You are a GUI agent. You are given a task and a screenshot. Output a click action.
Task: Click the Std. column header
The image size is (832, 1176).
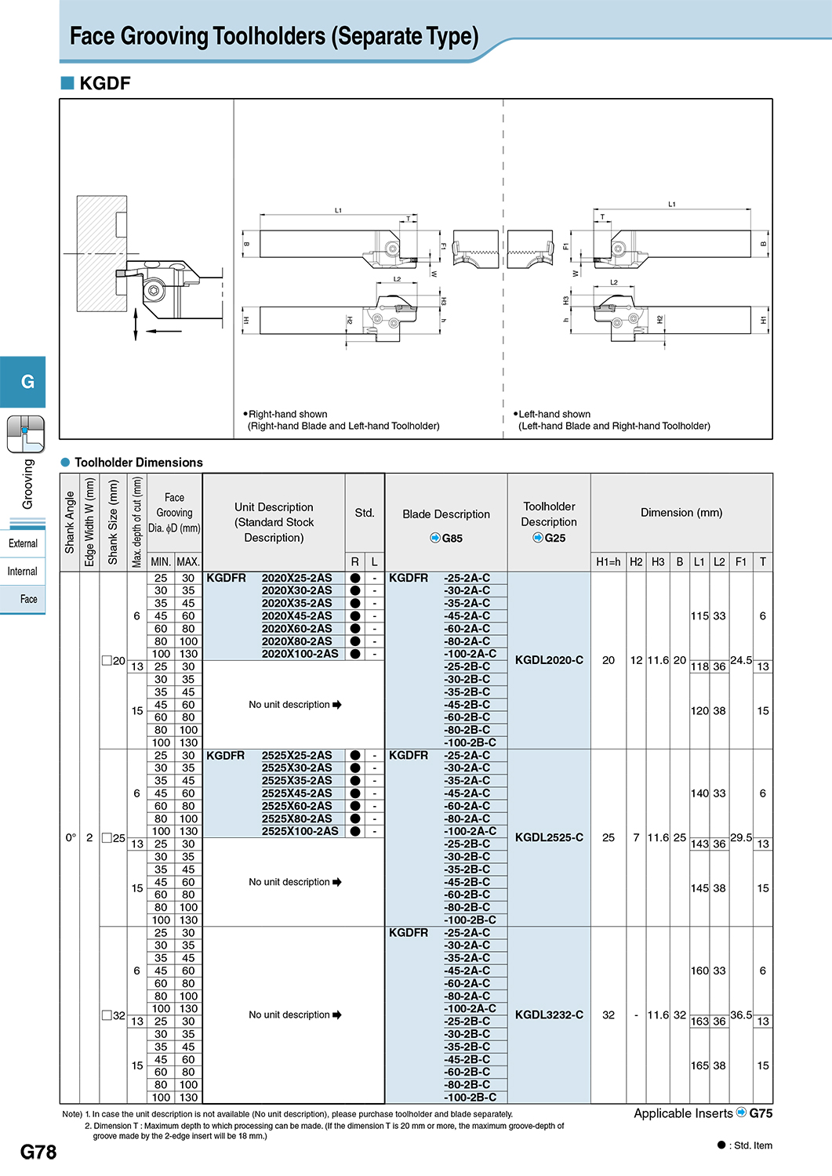pos(365,513)
